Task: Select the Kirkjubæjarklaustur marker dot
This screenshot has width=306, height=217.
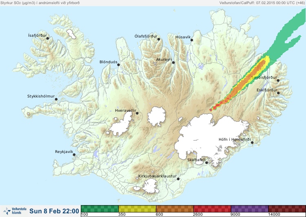Action: [178, 179]
